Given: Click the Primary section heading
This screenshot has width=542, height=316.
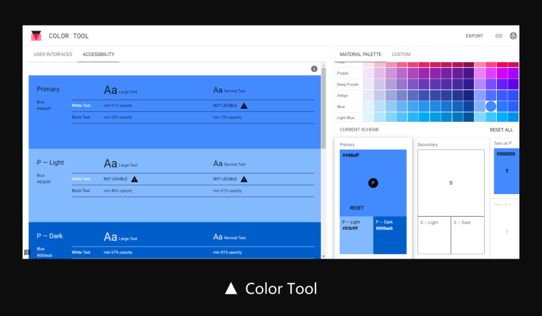Looking at the screenshot, I should click(48, 89).
